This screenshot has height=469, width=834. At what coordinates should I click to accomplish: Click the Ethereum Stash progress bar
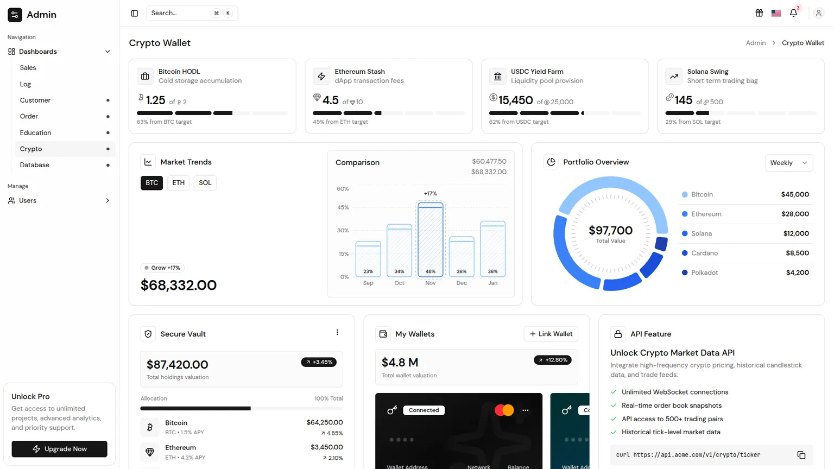tap(389, 113)
